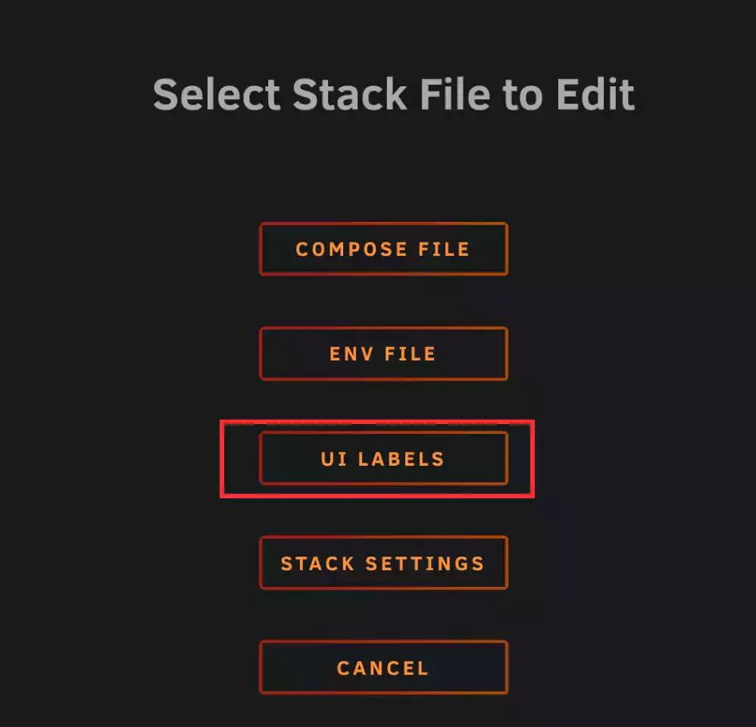Open the Env File option
The height and width of the screenshot is (727, 756).
(383, 354)
